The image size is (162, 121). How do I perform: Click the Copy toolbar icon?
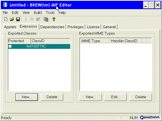pyautogui.click(x=32, y=19)
